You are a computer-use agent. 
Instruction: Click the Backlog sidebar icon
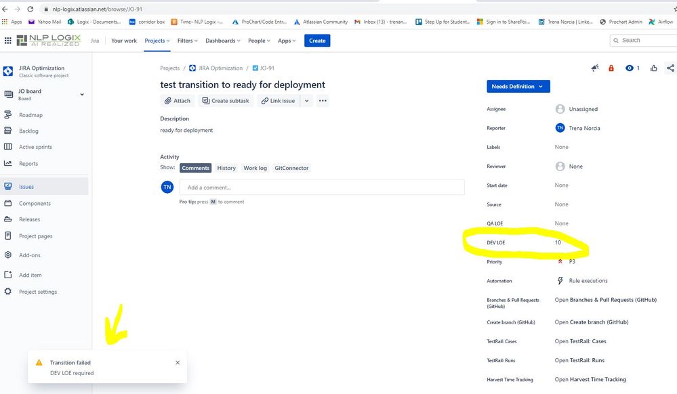[x=7, y=131]
